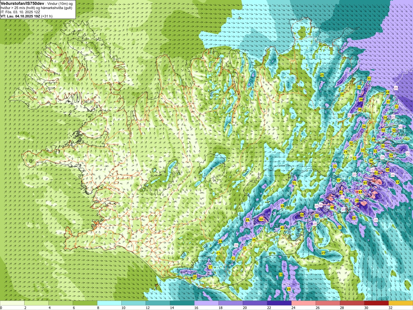The image size is (413, 310).
Task: Select the orange-yellow legend swatch above 32 m/s
Action: click(x=401, y=303)
